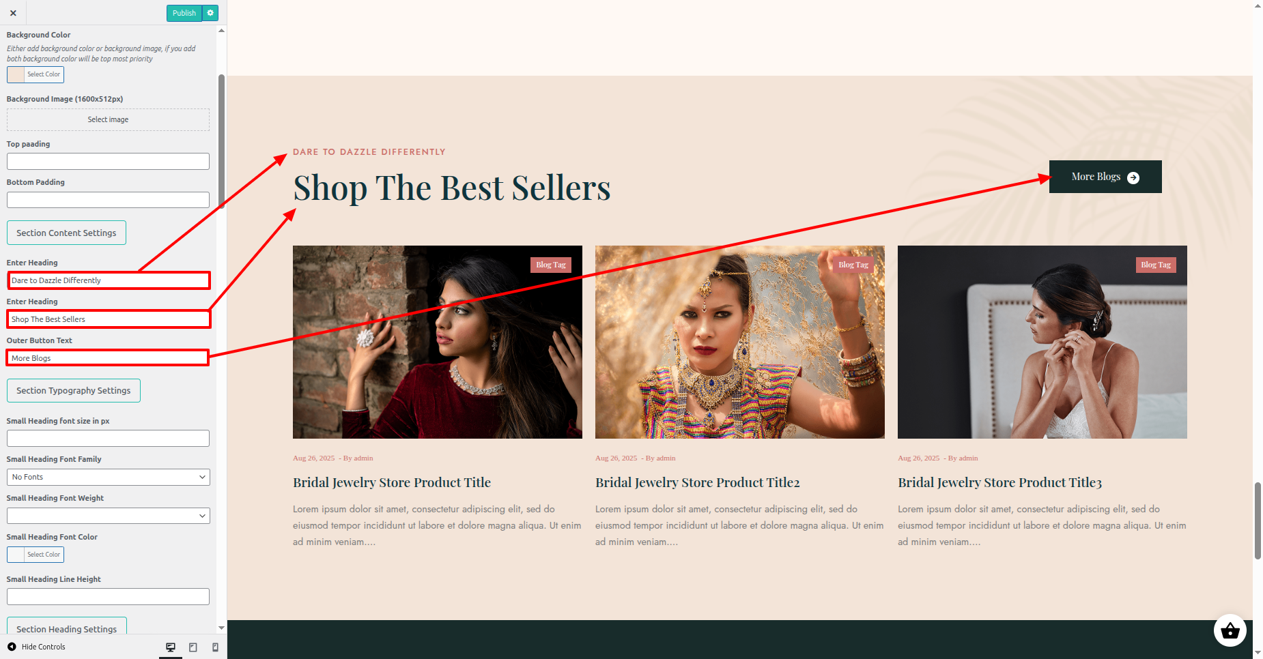The height and width of the screenshot is (659, 1263).
Task: Open Small Heading Font Weight dropdown
Action: [108, 516]
